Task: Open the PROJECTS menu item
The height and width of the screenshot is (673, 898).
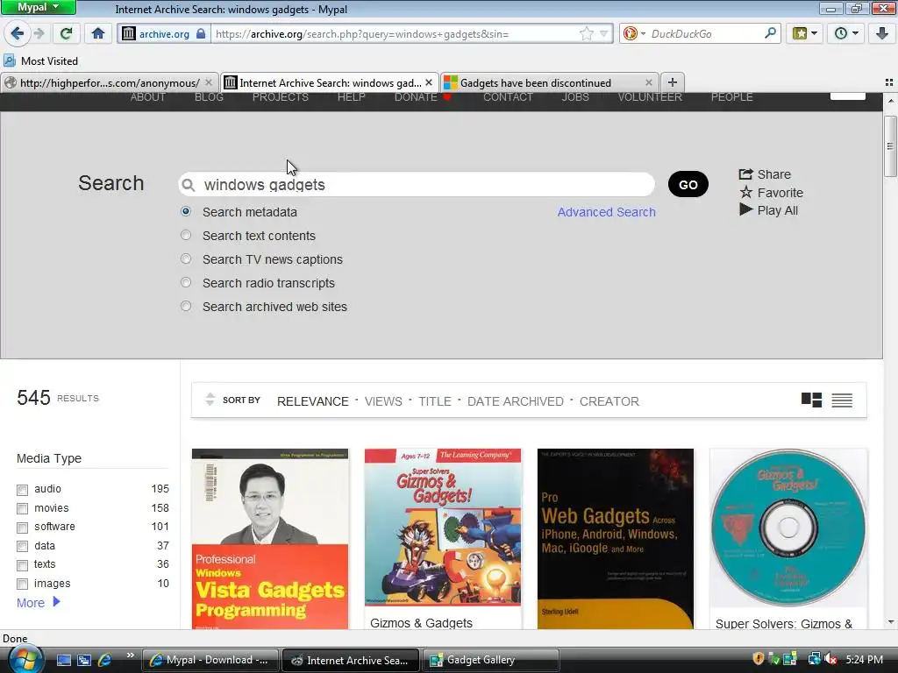Action: 281,97
